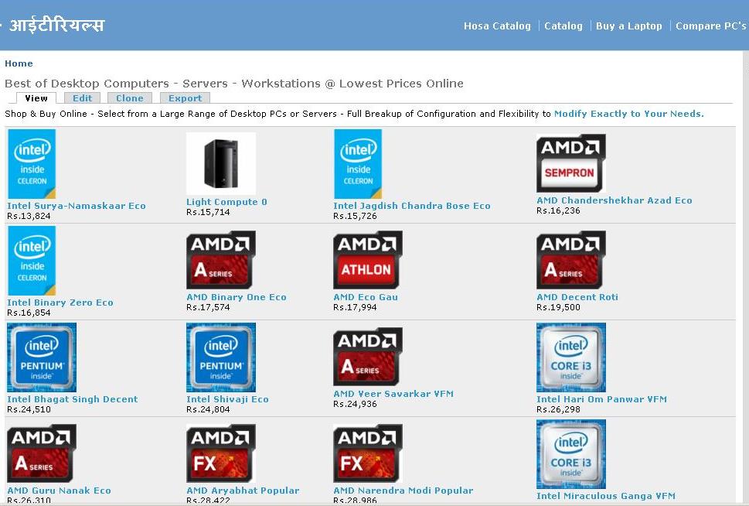Click AMD A-Series logo for Guru Nanak Eco
Viewport: 749px width, 506px height.
(x=42, y=453)
